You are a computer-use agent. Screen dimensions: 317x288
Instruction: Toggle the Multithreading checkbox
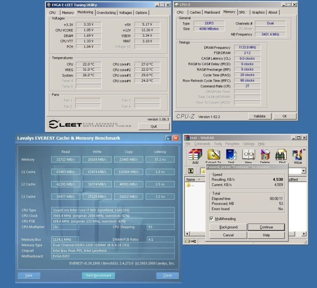point(211,218)
